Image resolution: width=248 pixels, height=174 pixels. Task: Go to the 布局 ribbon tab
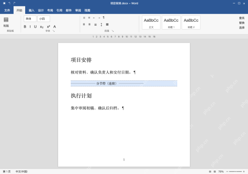click(50, 10)
